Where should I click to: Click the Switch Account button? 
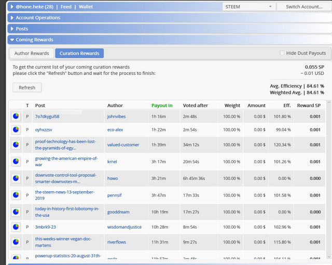[303, 7]
